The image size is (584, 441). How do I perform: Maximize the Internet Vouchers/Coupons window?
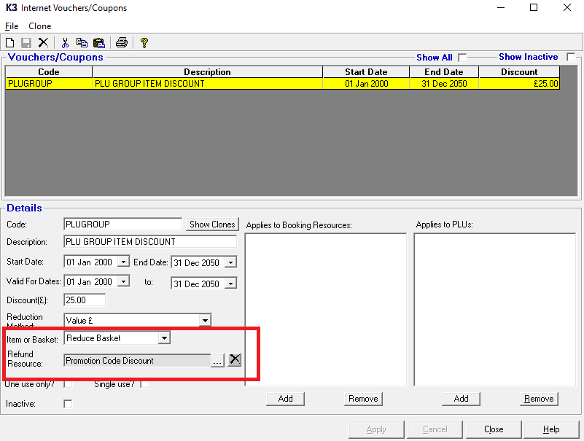click(534, 7)
